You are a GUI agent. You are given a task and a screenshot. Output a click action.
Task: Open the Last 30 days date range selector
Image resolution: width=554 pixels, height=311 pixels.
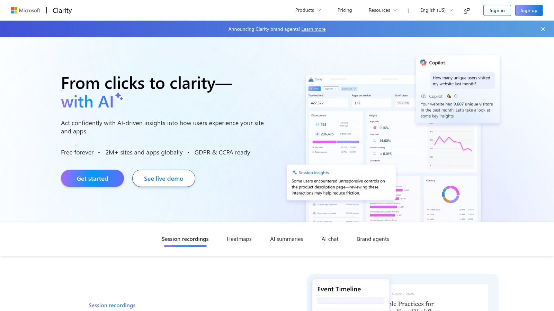pyautogui.click(x=349, y=89)
